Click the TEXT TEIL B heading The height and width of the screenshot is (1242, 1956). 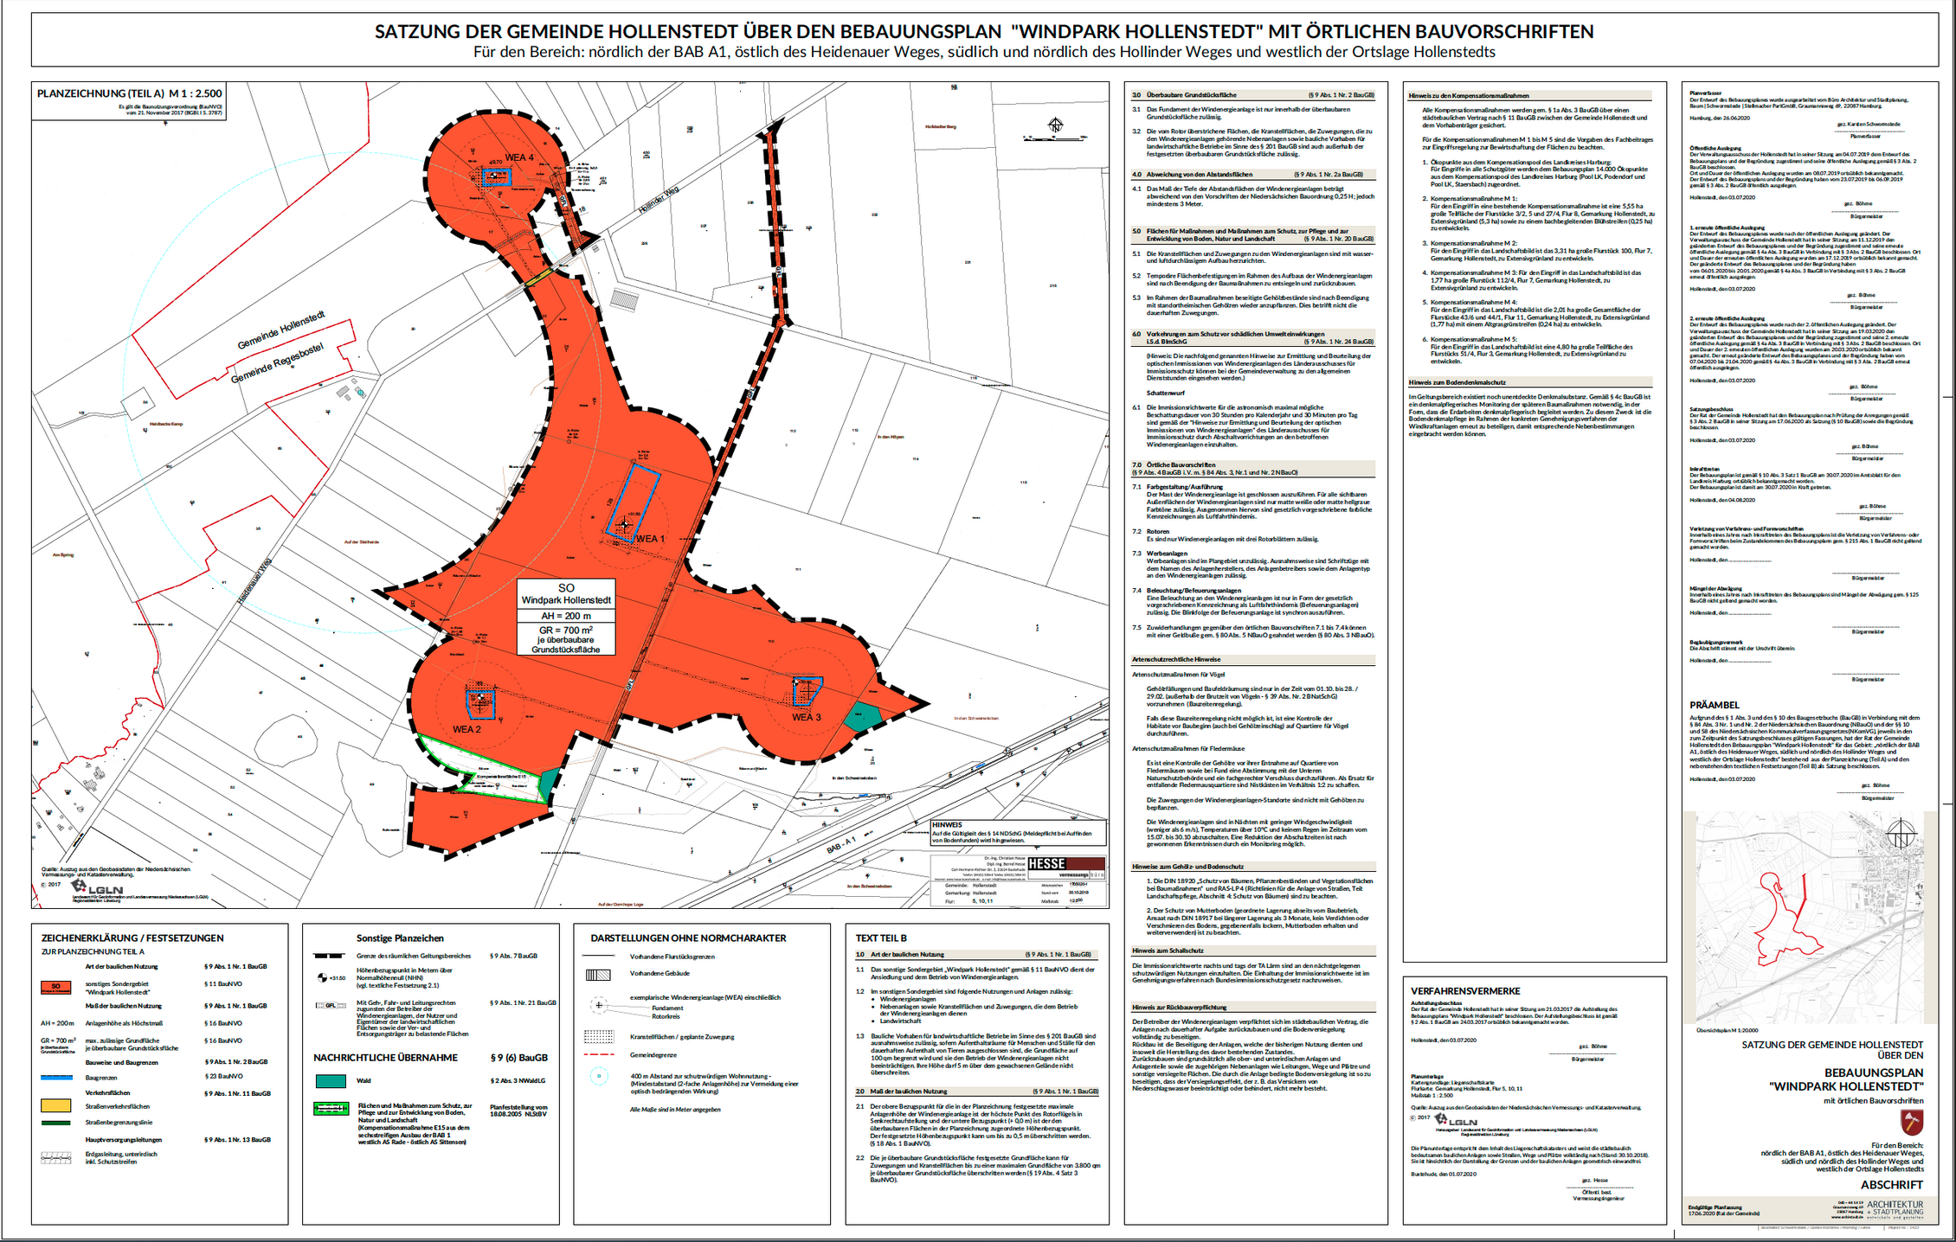[x=881, y=938]
